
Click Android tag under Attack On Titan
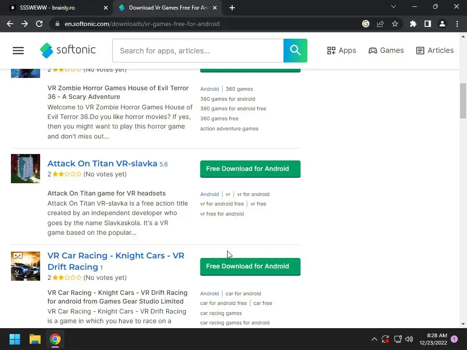click(209, 194)
